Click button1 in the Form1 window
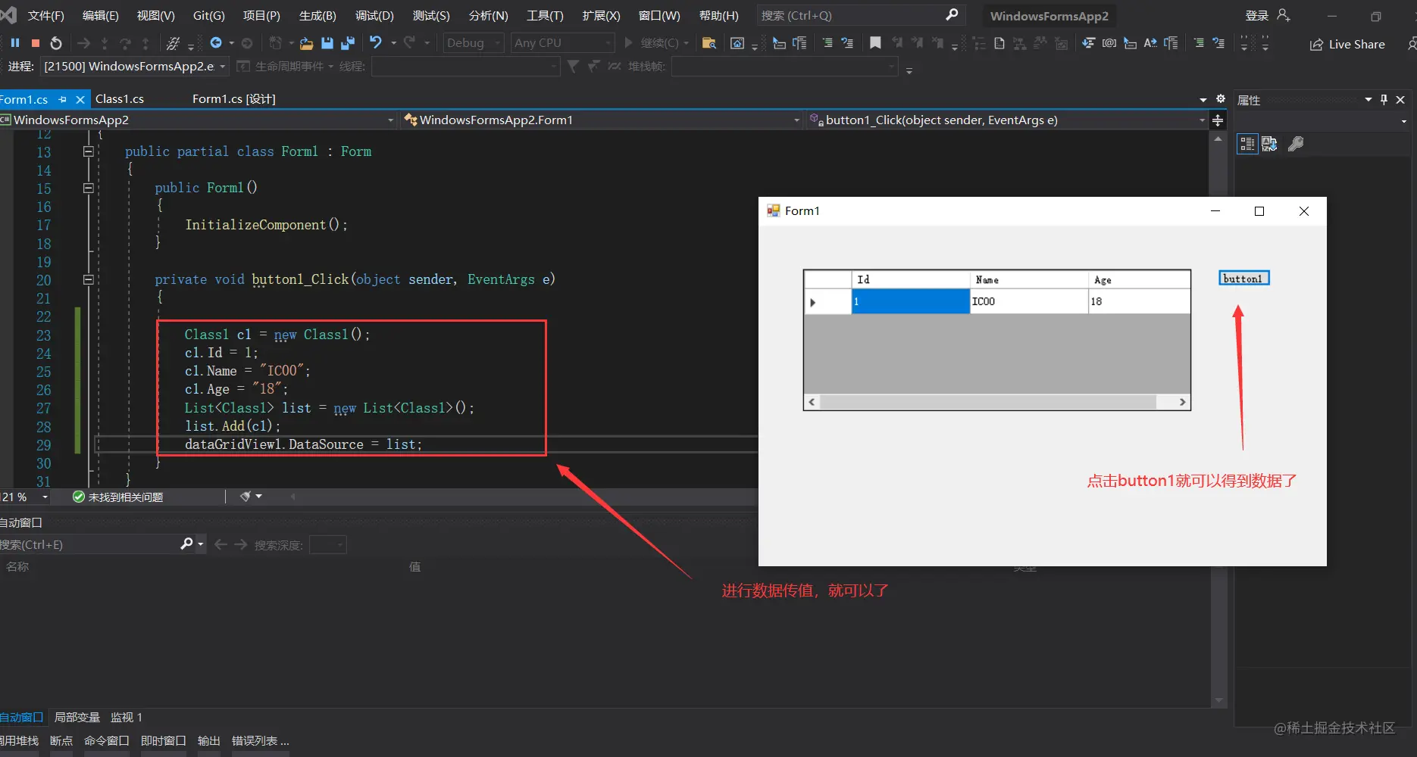The image size is (1417, 757). click(1243, 279)
